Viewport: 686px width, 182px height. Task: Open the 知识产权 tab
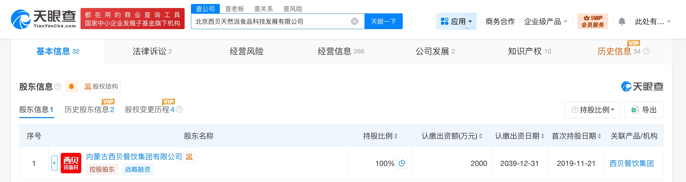click(x=529, y=51)
